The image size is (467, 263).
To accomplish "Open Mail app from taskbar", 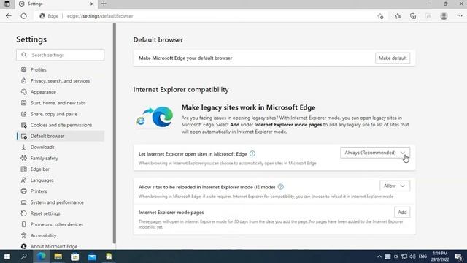I will point(92,256).
